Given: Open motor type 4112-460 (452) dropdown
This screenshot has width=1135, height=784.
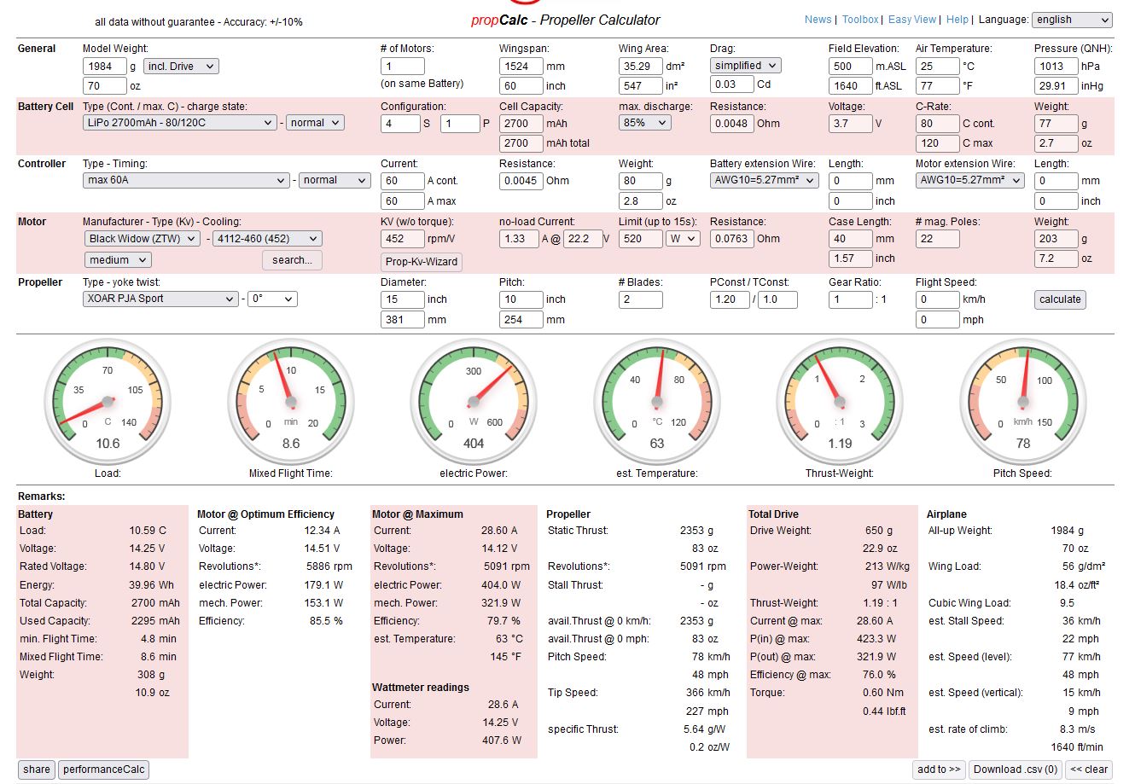Looking at the screenshot, I should (267, 239).
